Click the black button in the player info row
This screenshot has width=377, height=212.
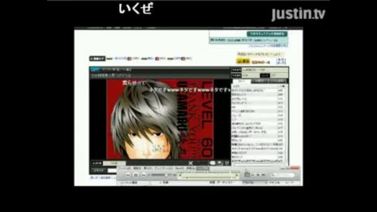[265, 75]
